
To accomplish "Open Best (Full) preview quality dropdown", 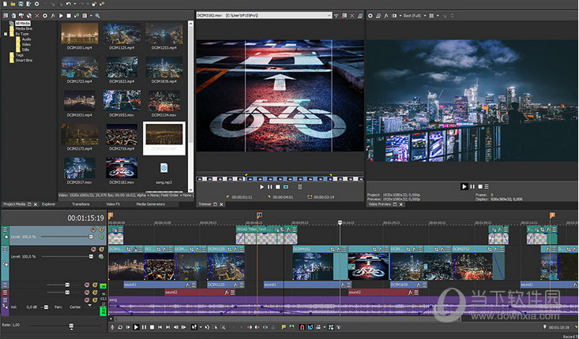I will pos(425,16).
